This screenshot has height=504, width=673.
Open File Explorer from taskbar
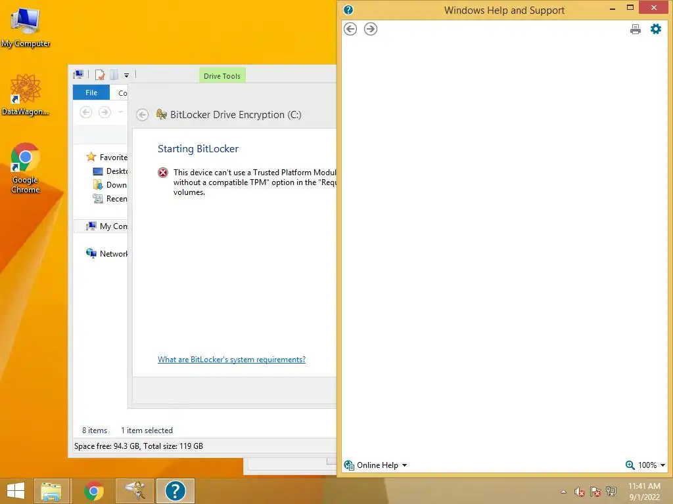[x=51, y=491]
